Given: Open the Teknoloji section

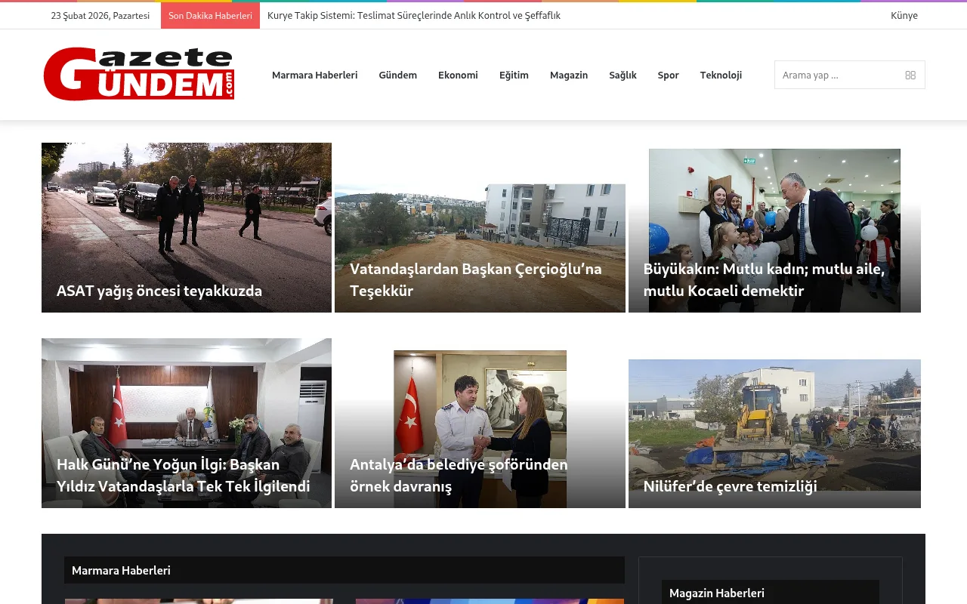Looking at the screenshot, I should (x=721, y=75).
